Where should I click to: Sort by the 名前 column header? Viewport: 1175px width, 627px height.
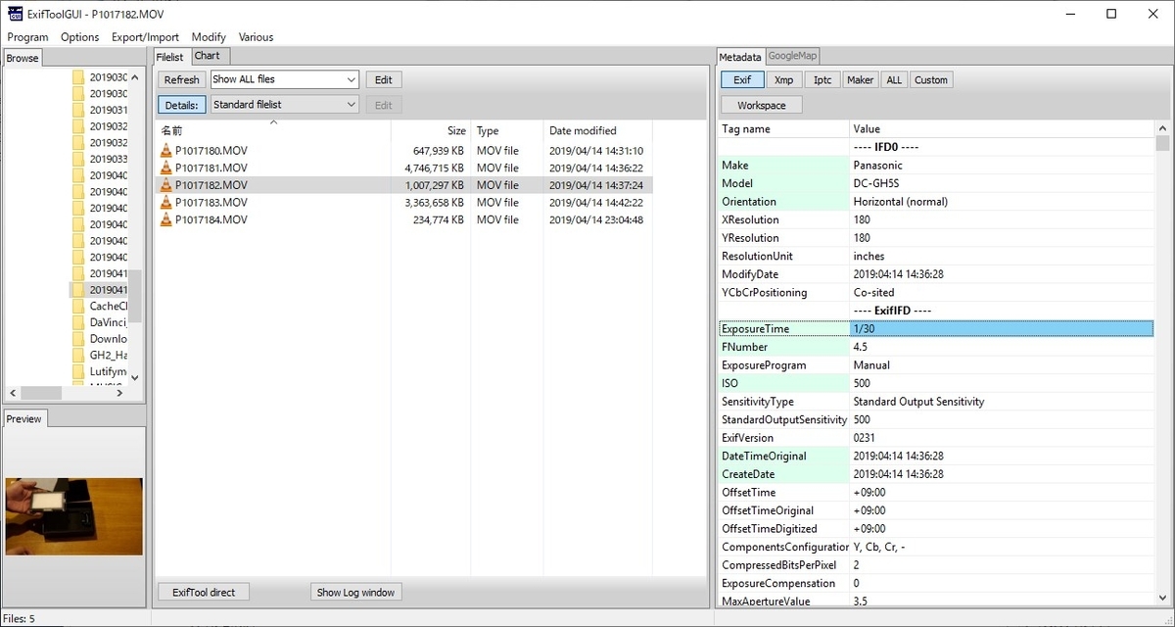coord(273,130)
